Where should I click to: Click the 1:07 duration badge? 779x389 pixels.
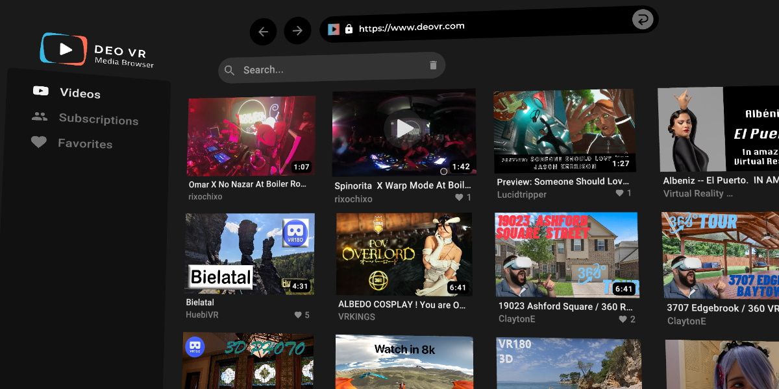click(x=301, y=167)
